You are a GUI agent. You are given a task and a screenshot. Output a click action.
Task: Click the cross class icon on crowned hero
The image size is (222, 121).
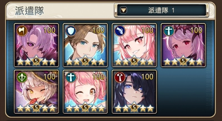pos(169,31)
